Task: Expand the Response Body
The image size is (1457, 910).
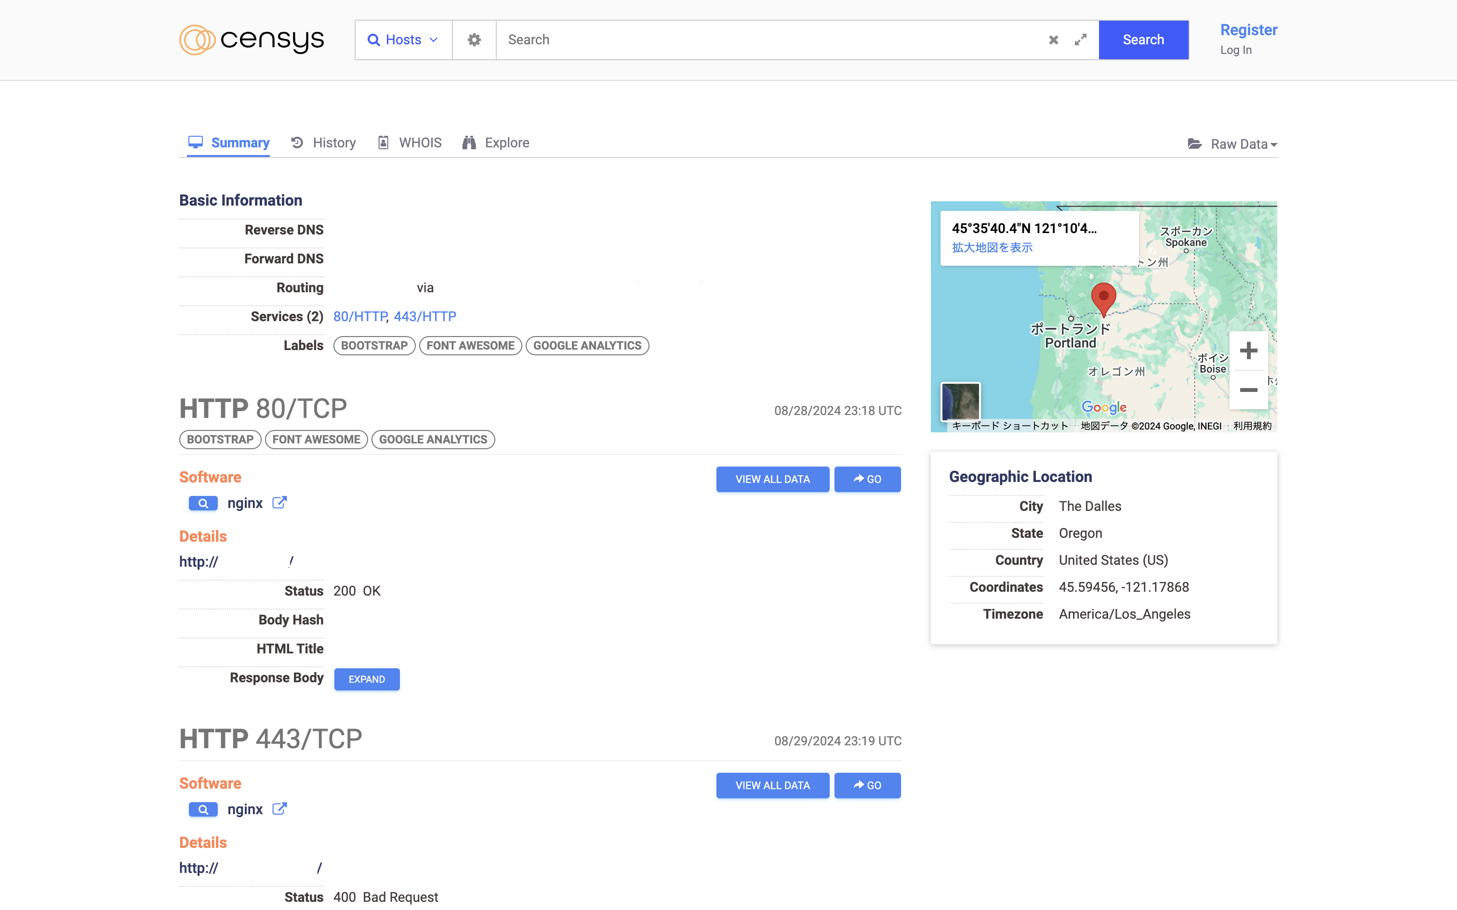Action: point(367,679)
